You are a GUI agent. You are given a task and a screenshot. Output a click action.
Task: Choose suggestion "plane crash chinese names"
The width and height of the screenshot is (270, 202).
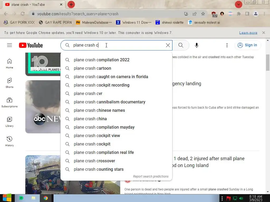[x=116, y=110]
